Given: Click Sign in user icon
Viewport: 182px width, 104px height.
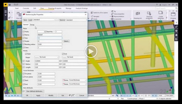Looking at the screenshot, I should coord(160,5).
